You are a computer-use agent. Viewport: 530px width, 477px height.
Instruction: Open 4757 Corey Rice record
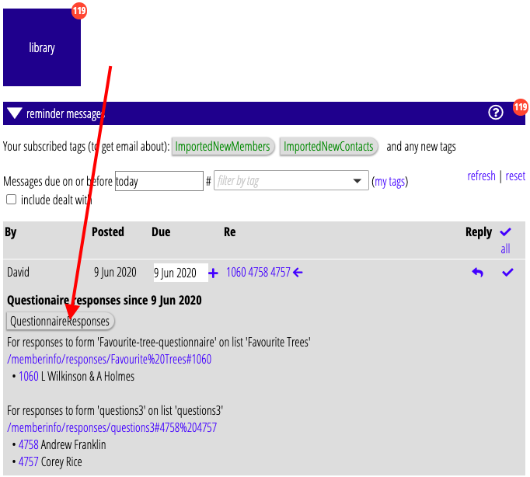click(x=29, y=461)
